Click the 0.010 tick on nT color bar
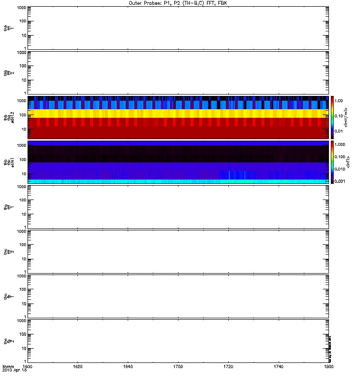The image size is (356, 380). click(x=340, y=169)
